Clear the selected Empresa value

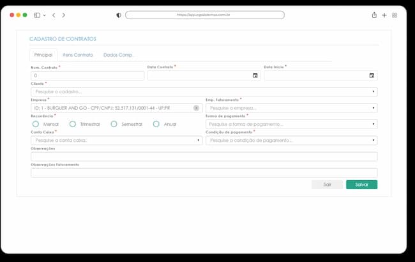196,108
